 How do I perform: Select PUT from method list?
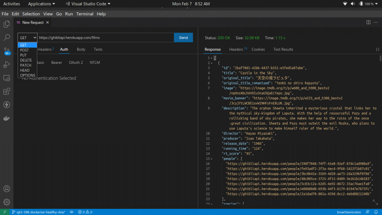pyautogui.click(x=27, y=55)
